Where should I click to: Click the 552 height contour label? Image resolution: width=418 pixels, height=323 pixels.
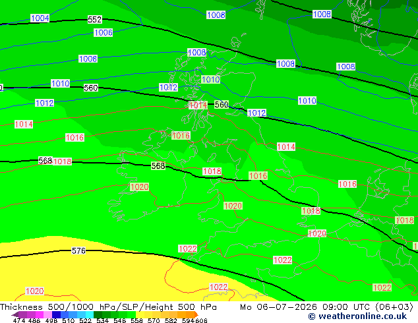point(95,20)
